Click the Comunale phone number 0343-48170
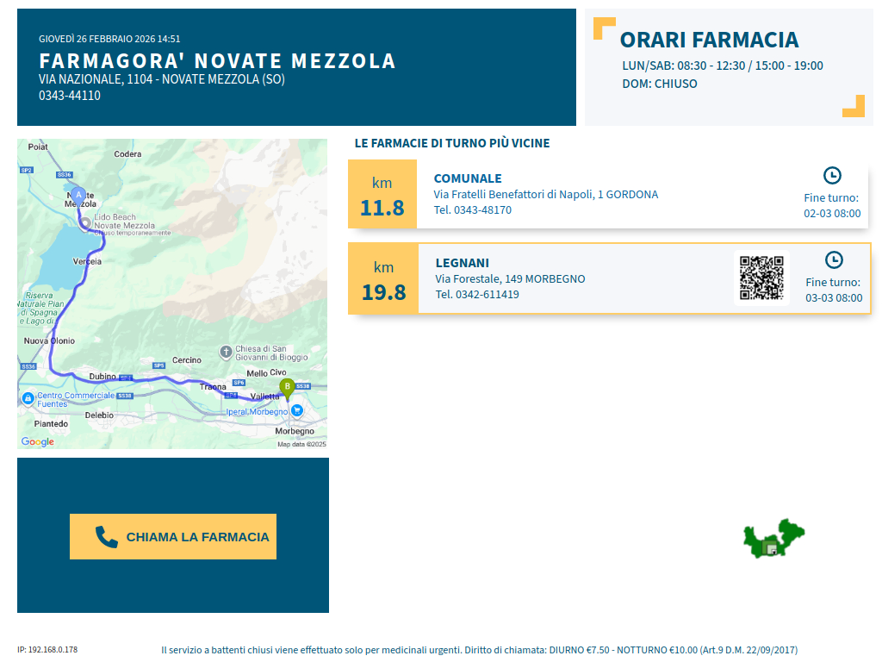This screenshot has width=882, height=662. (482, 209)
